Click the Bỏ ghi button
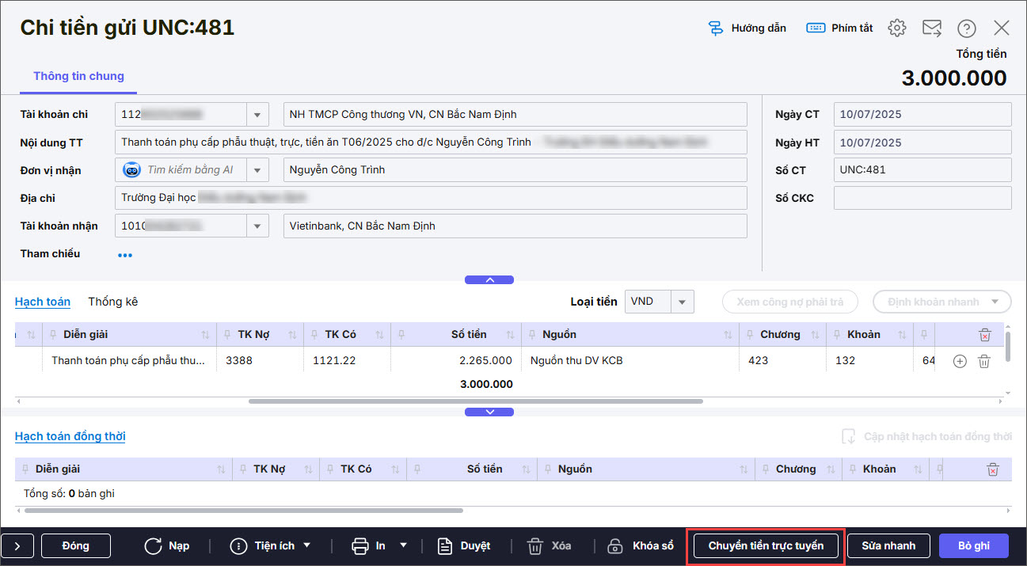The image size is (1027, 566). [973, 545]
